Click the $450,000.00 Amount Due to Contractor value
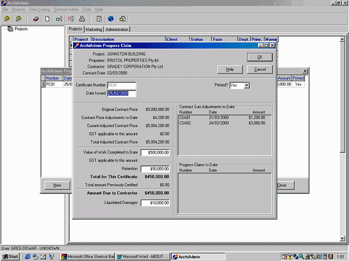This screenshot has width=349, height=261. tap(157, 193)
